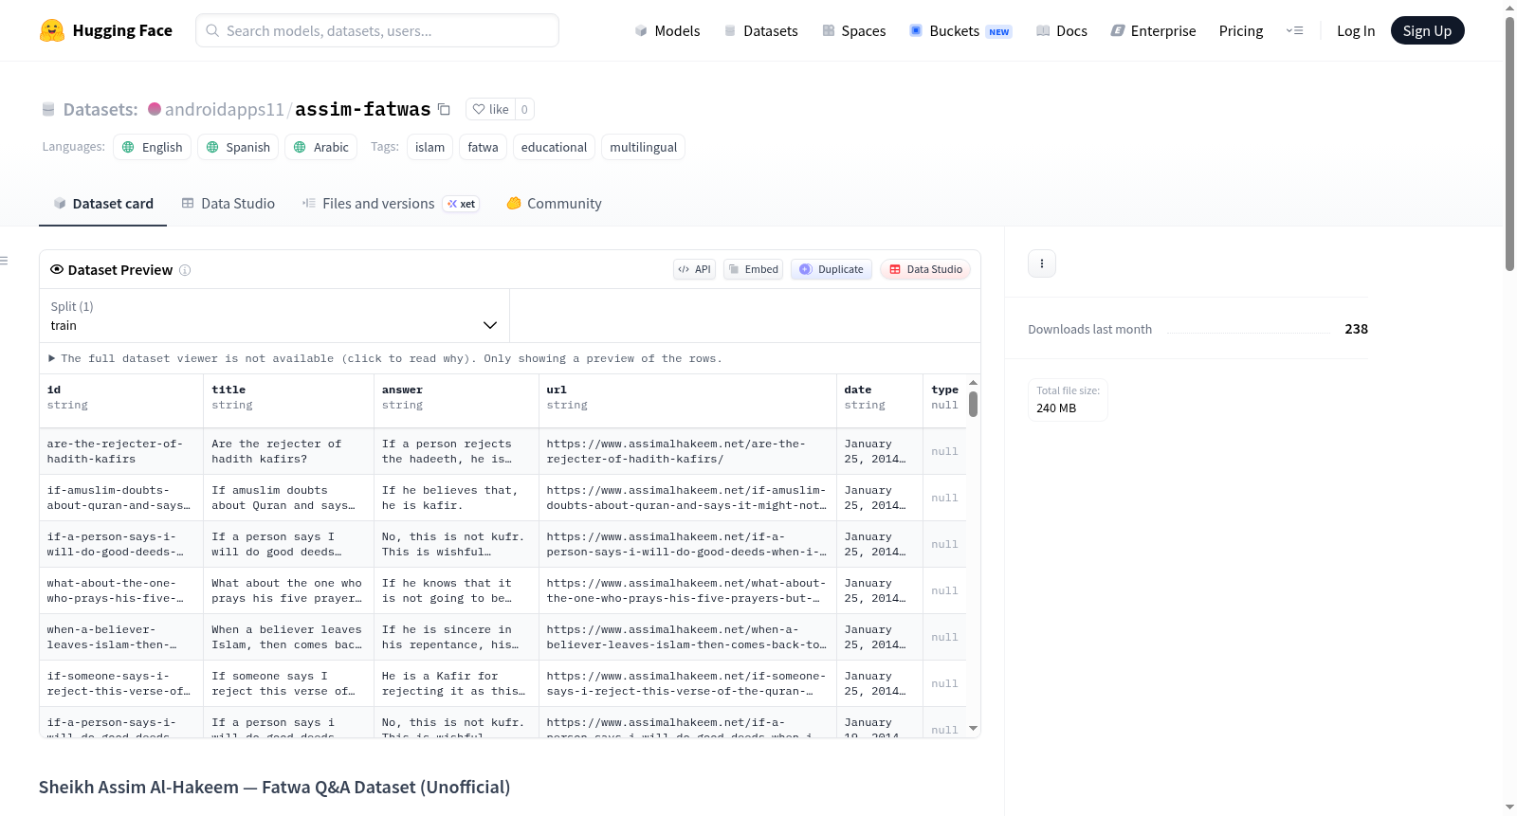
Task: Duplicate this dataset
Action: click(832, 269)
